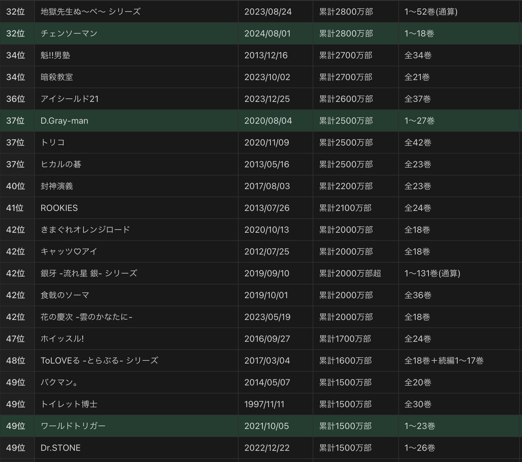Click the ROOKIES title cell
The width and height of the screenshot is (522, 462).
coord(59,208)
